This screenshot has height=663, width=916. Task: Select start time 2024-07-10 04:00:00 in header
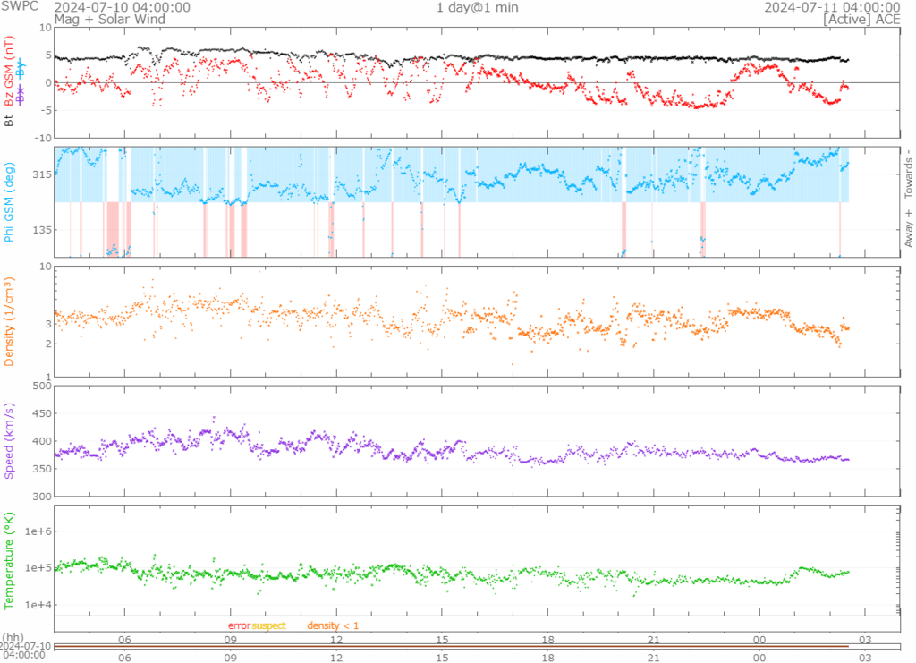click(x=122, y=7)
